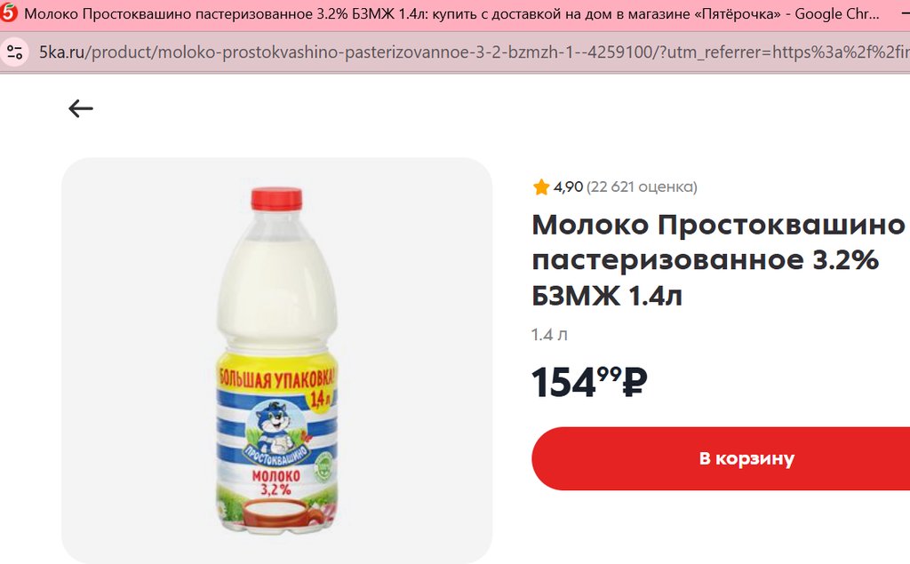Click the Молоко 3,2% text on bottle label

coord(275,482)
